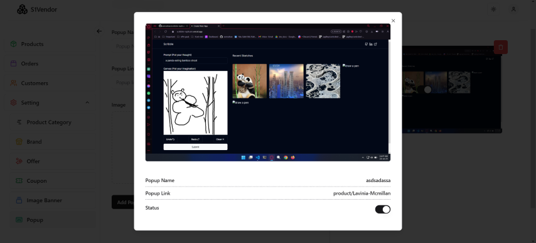Go back using the left arrow

(99, 31)
